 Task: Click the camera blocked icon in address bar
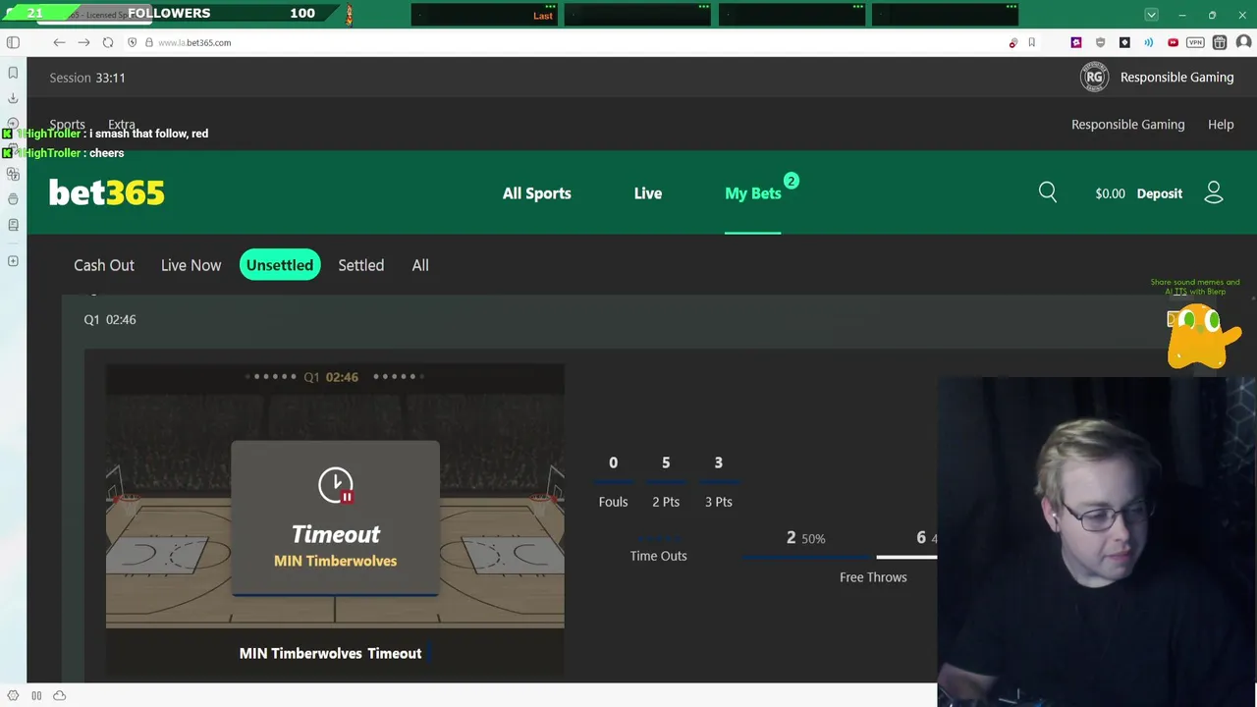1013,42
